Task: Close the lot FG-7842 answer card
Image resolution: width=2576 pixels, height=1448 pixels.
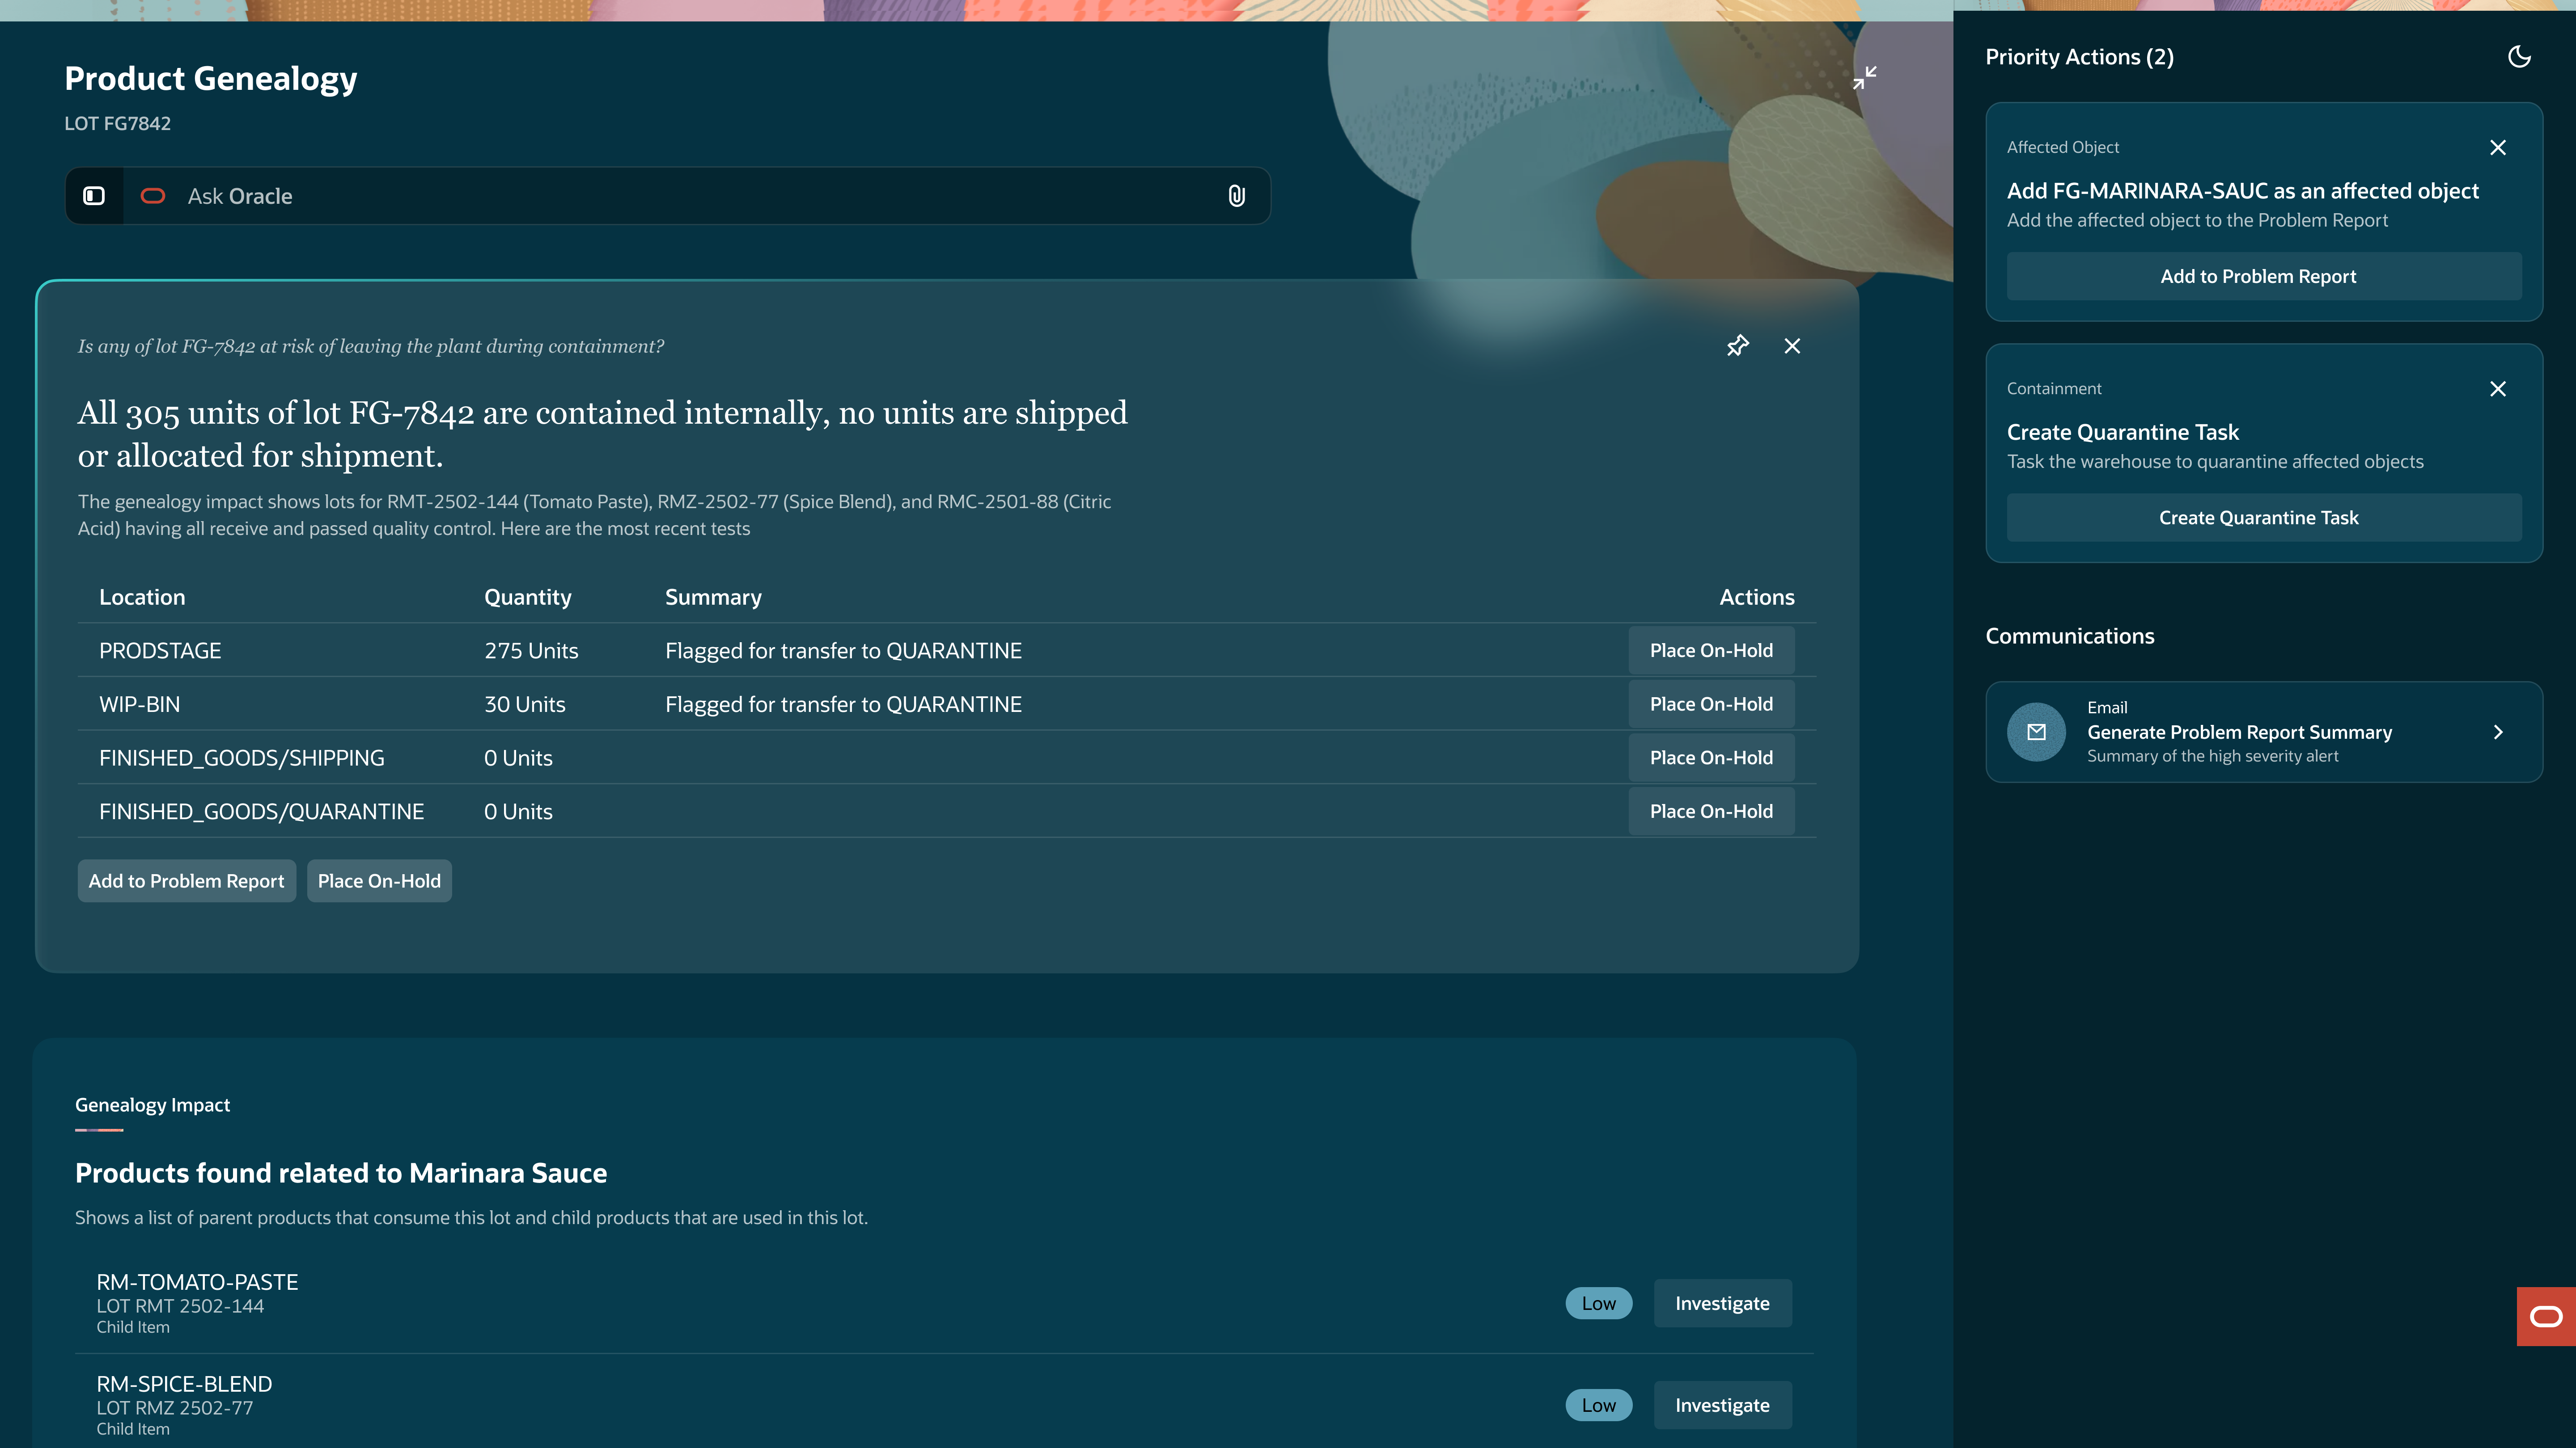Action: [1792, 346]
